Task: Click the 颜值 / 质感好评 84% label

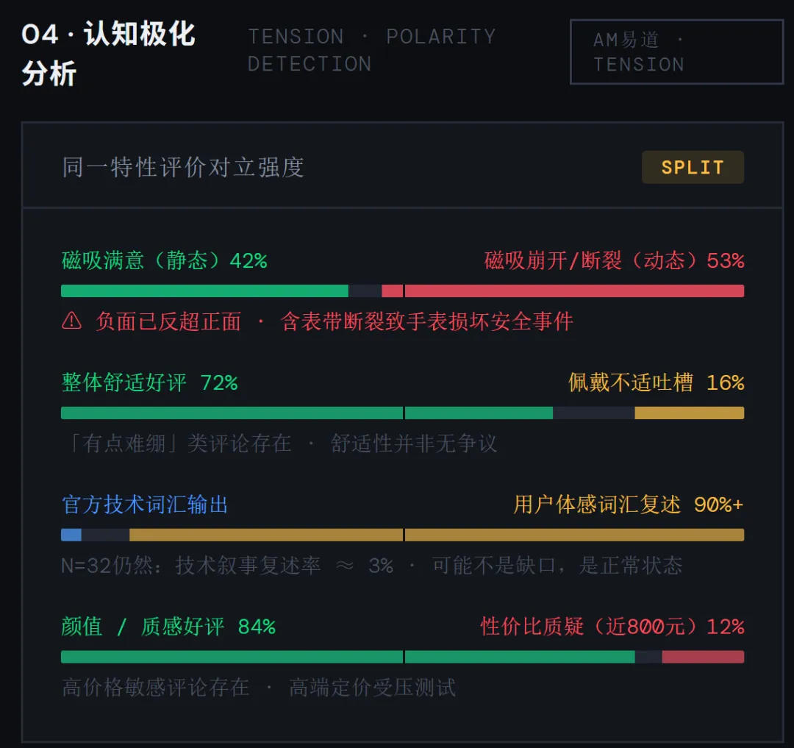Action: click(168, 627)
